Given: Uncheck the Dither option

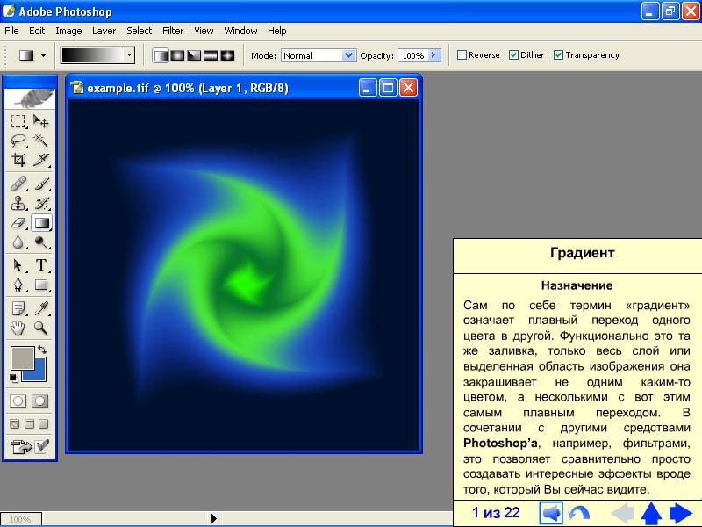Looking at the screenshot, I should point(514,54).
